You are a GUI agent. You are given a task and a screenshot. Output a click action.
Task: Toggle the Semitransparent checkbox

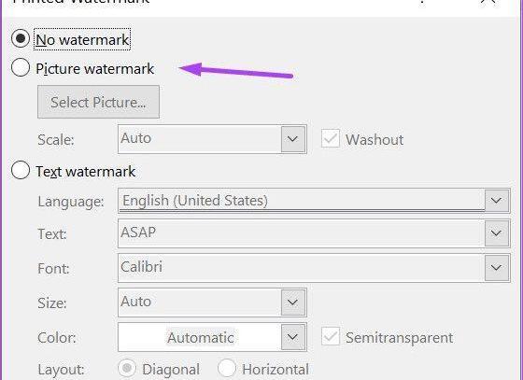click(331, 336)
